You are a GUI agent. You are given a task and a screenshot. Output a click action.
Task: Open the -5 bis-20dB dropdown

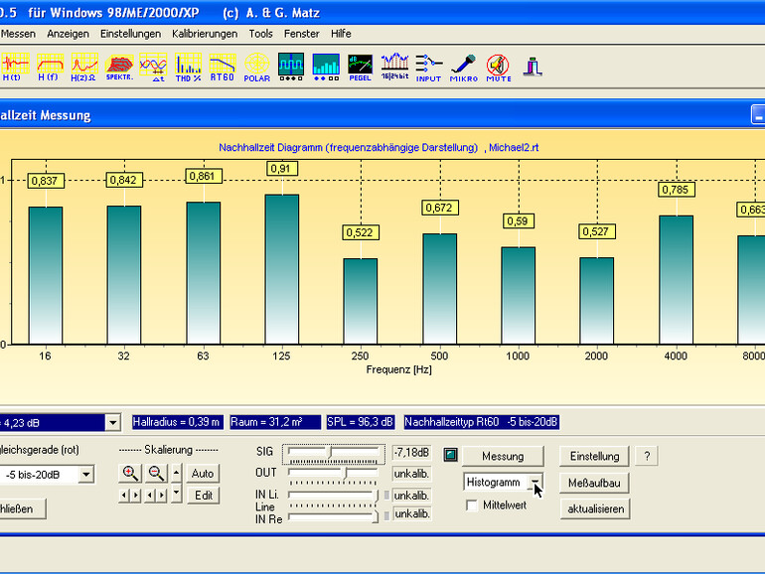pos(86,474)
